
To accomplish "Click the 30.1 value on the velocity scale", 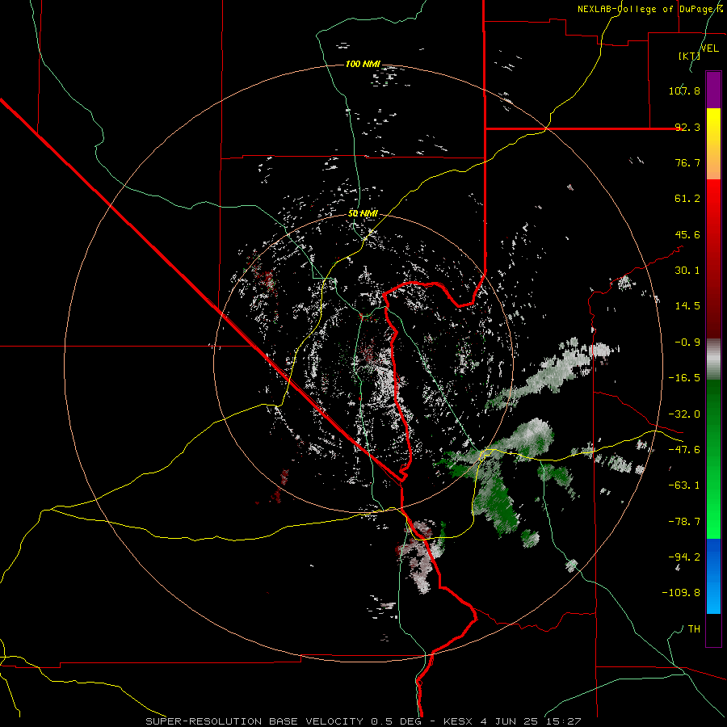I will pos(687,271).
